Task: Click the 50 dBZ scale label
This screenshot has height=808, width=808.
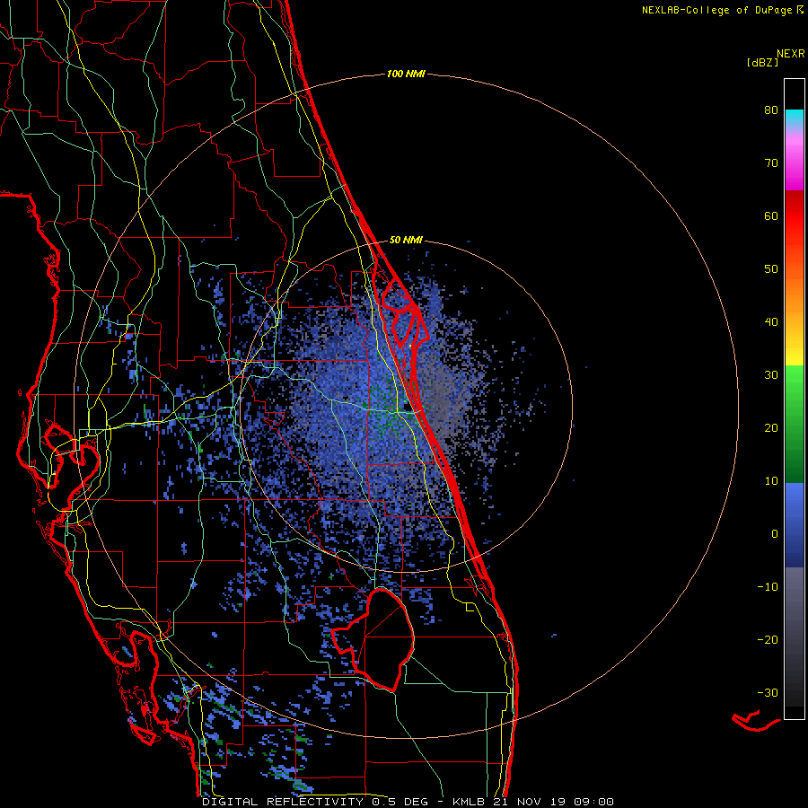Action: [771, 269]
